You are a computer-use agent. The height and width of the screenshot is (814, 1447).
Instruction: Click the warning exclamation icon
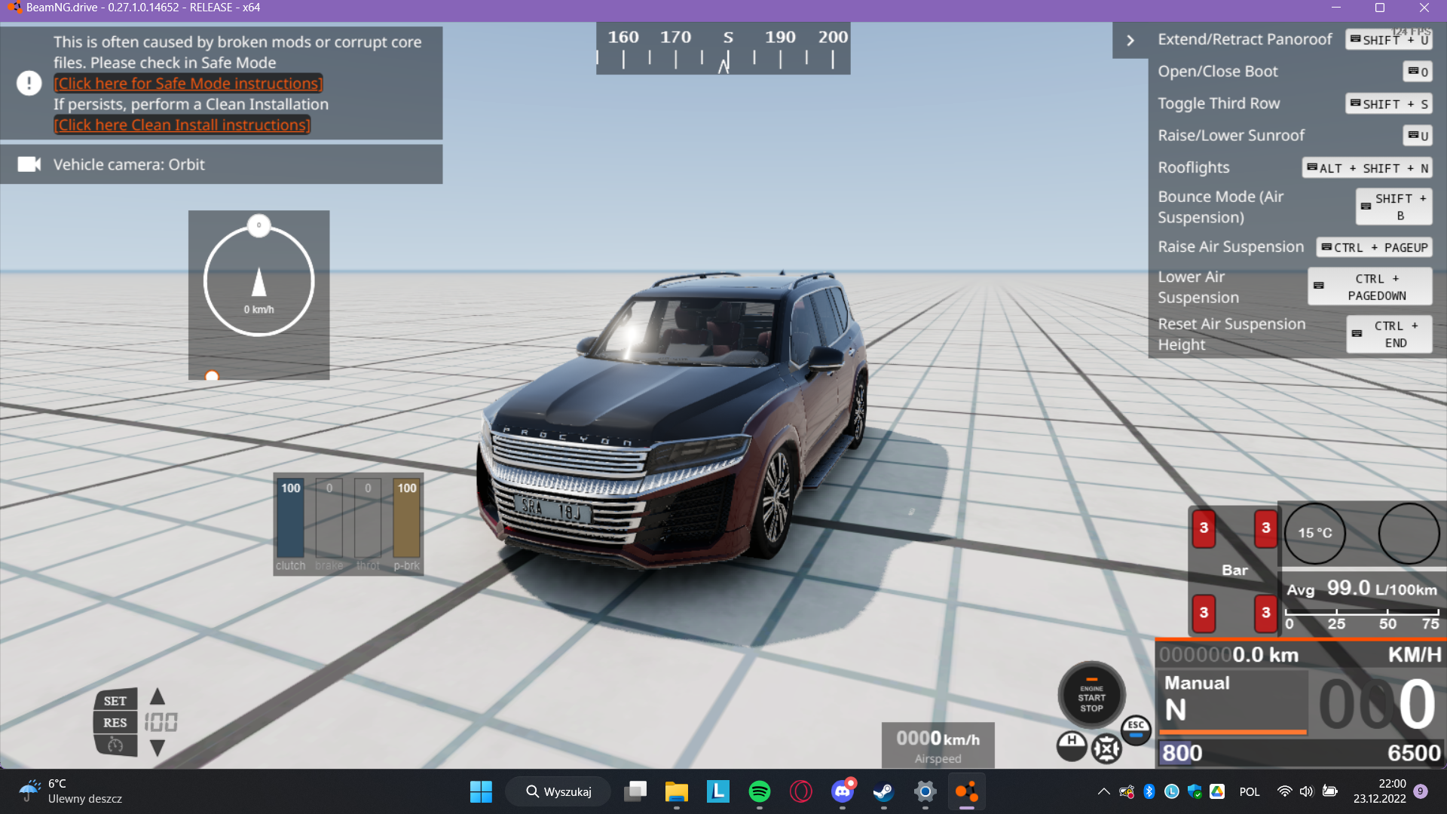point(29,83)
